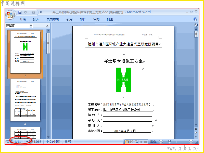Select page 1 thumbnail
Viewport: 204px width, 153px height.
point(25,52)
